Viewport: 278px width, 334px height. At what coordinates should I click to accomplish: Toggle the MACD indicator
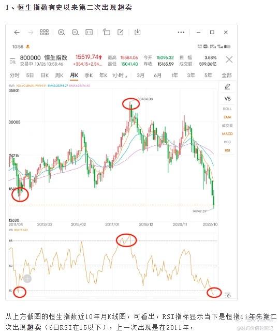tap(227, 134)
